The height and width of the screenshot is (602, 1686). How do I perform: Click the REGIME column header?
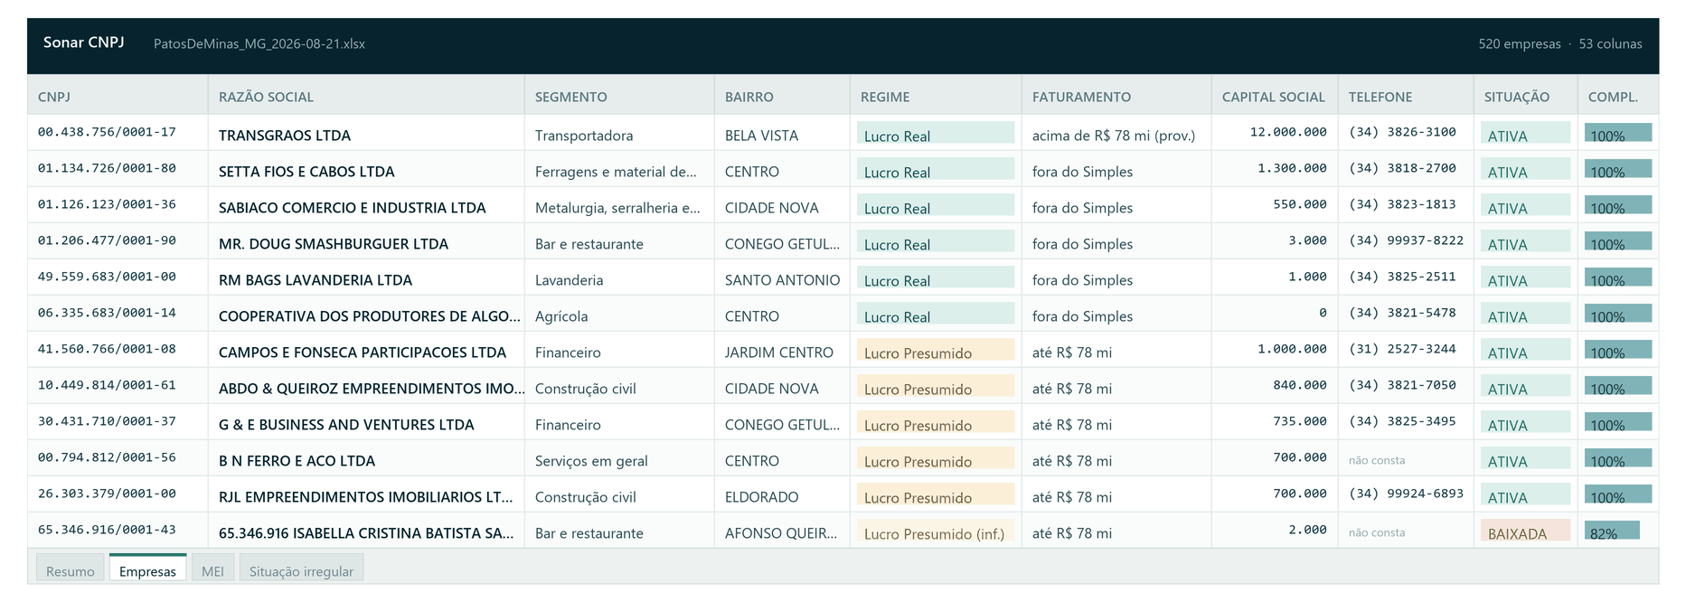click(936, 96)
